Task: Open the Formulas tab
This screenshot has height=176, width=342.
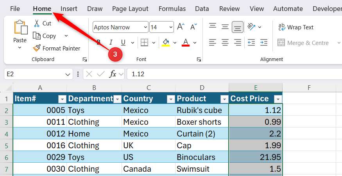Action: point(172,9)
